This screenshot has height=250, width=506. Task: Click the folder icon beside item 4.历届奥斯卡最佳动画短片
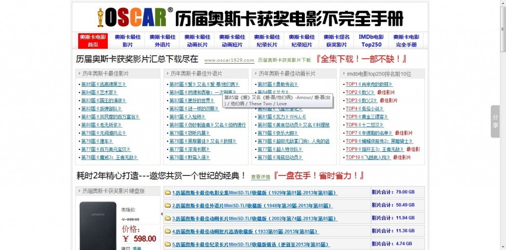(x=168, y=231)
